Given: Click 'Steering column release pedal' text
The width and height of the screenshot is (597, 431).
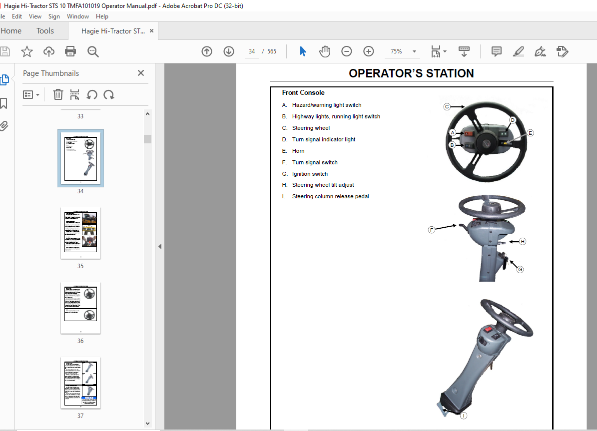Looking at the screenshot, I should (x=331, y=196).
